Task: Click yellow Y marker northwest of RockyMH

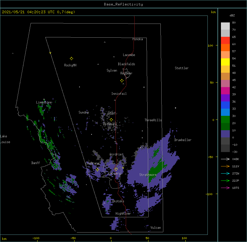Action: click(x=50, y=53)
